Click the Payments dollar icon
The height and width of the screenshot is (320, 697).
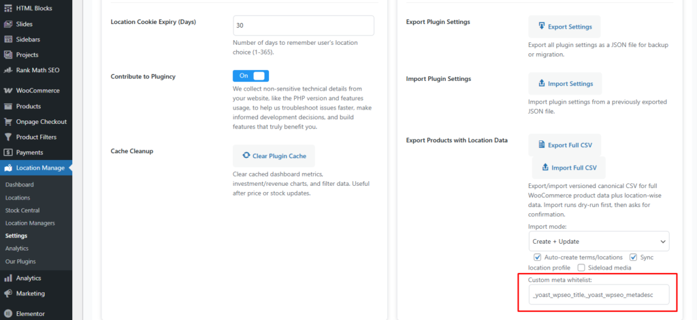8,153
